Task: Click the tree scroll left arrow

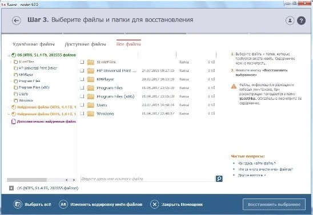Action: tap(66, 180)
